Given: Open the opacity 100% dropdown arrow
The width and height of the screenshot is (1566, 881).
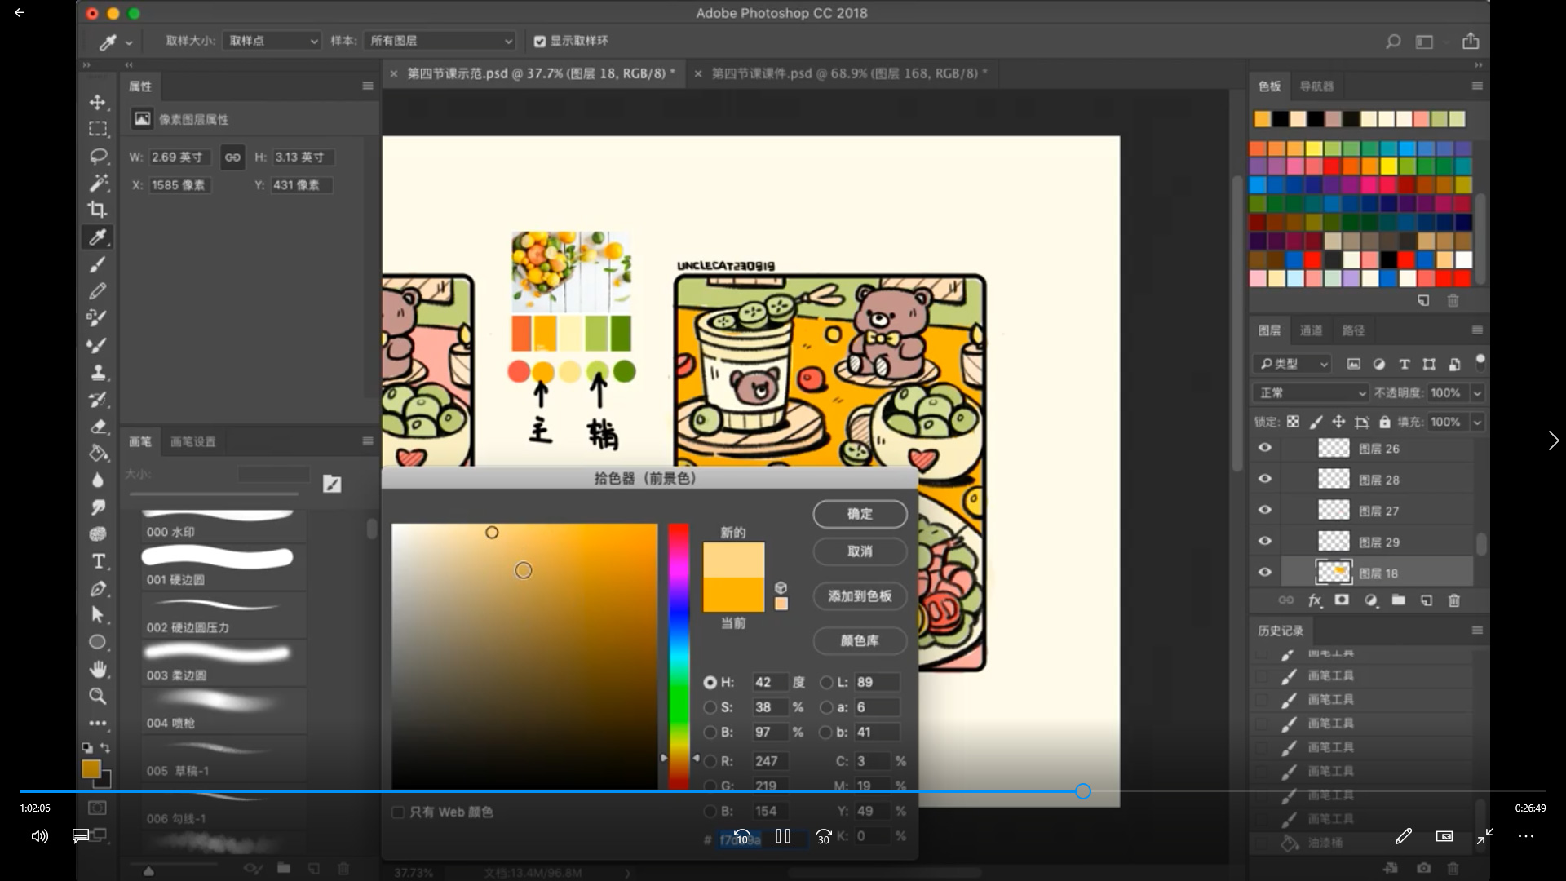Looking at the screenshot, I should pyautogui.click(x=1477, y=393).
